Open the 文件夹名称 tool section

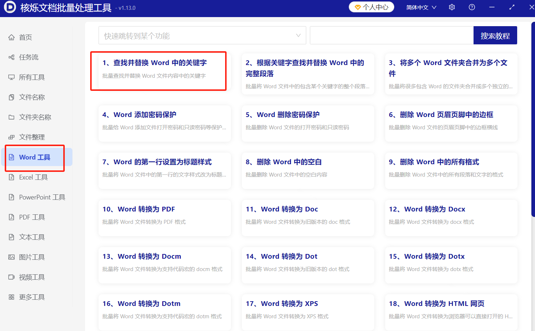click(12, 117)
